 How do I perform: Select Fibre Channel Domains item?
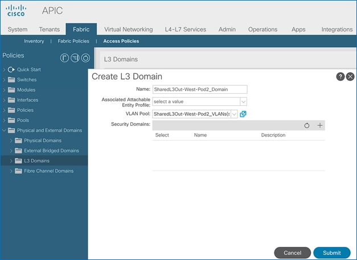pyautogui.click(x=49, y=171)
